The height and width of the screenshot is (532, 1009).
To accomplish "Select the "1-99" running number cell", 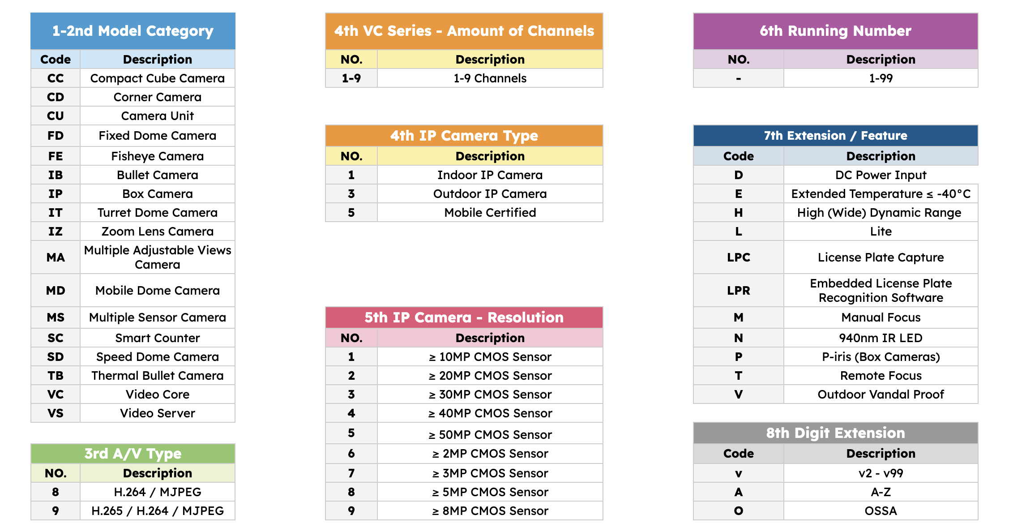I will click(881, 78).
